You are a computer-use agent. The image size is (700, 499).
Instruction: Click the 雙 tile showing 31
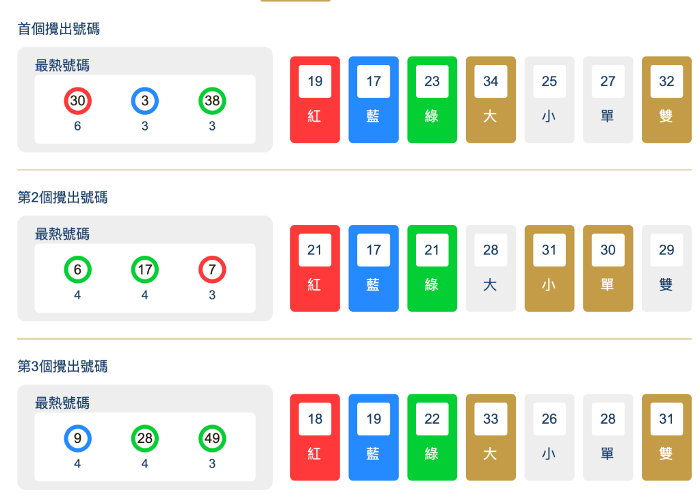[666, 437]
